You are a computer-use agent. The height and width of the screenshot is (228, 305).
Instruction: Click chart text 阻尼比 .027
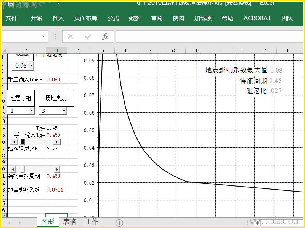pyautogui.click(x=264, y=91)
